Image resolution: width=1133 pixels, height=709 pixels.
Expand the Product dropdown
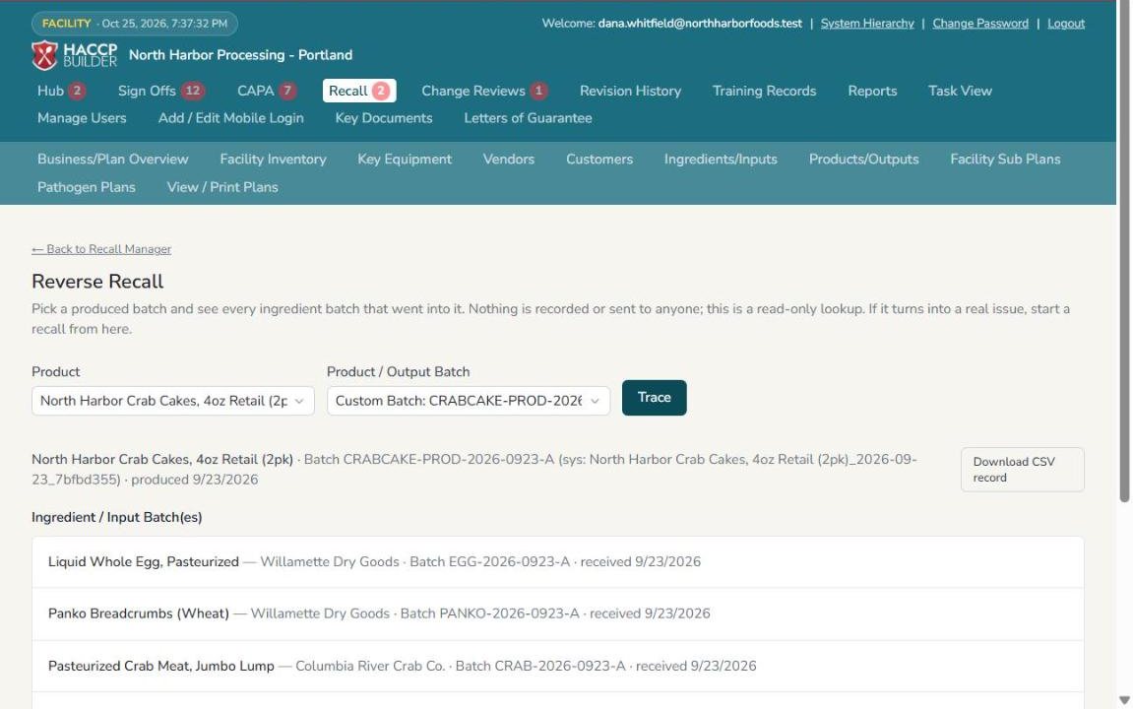(x=172, y=401)
